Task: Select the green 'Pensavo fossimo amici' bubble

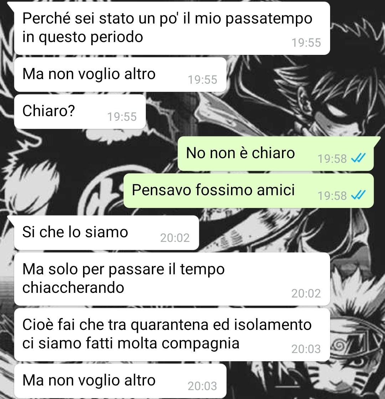Action: [x=248, y=191]
